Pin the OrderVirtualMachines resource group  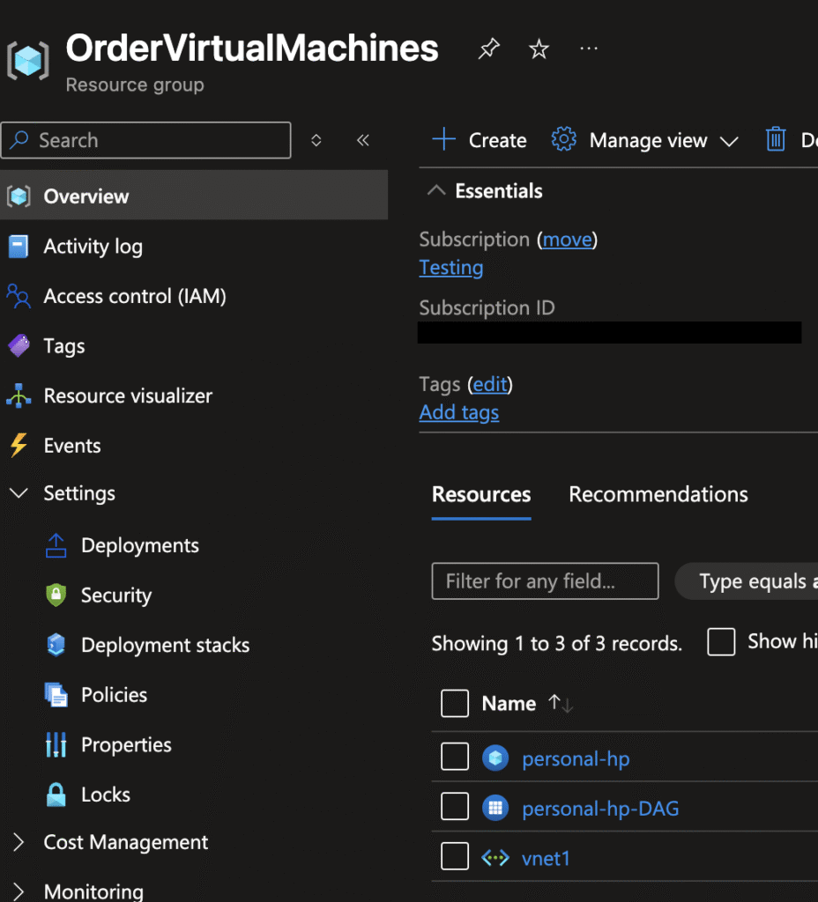[x=488, y=49]
